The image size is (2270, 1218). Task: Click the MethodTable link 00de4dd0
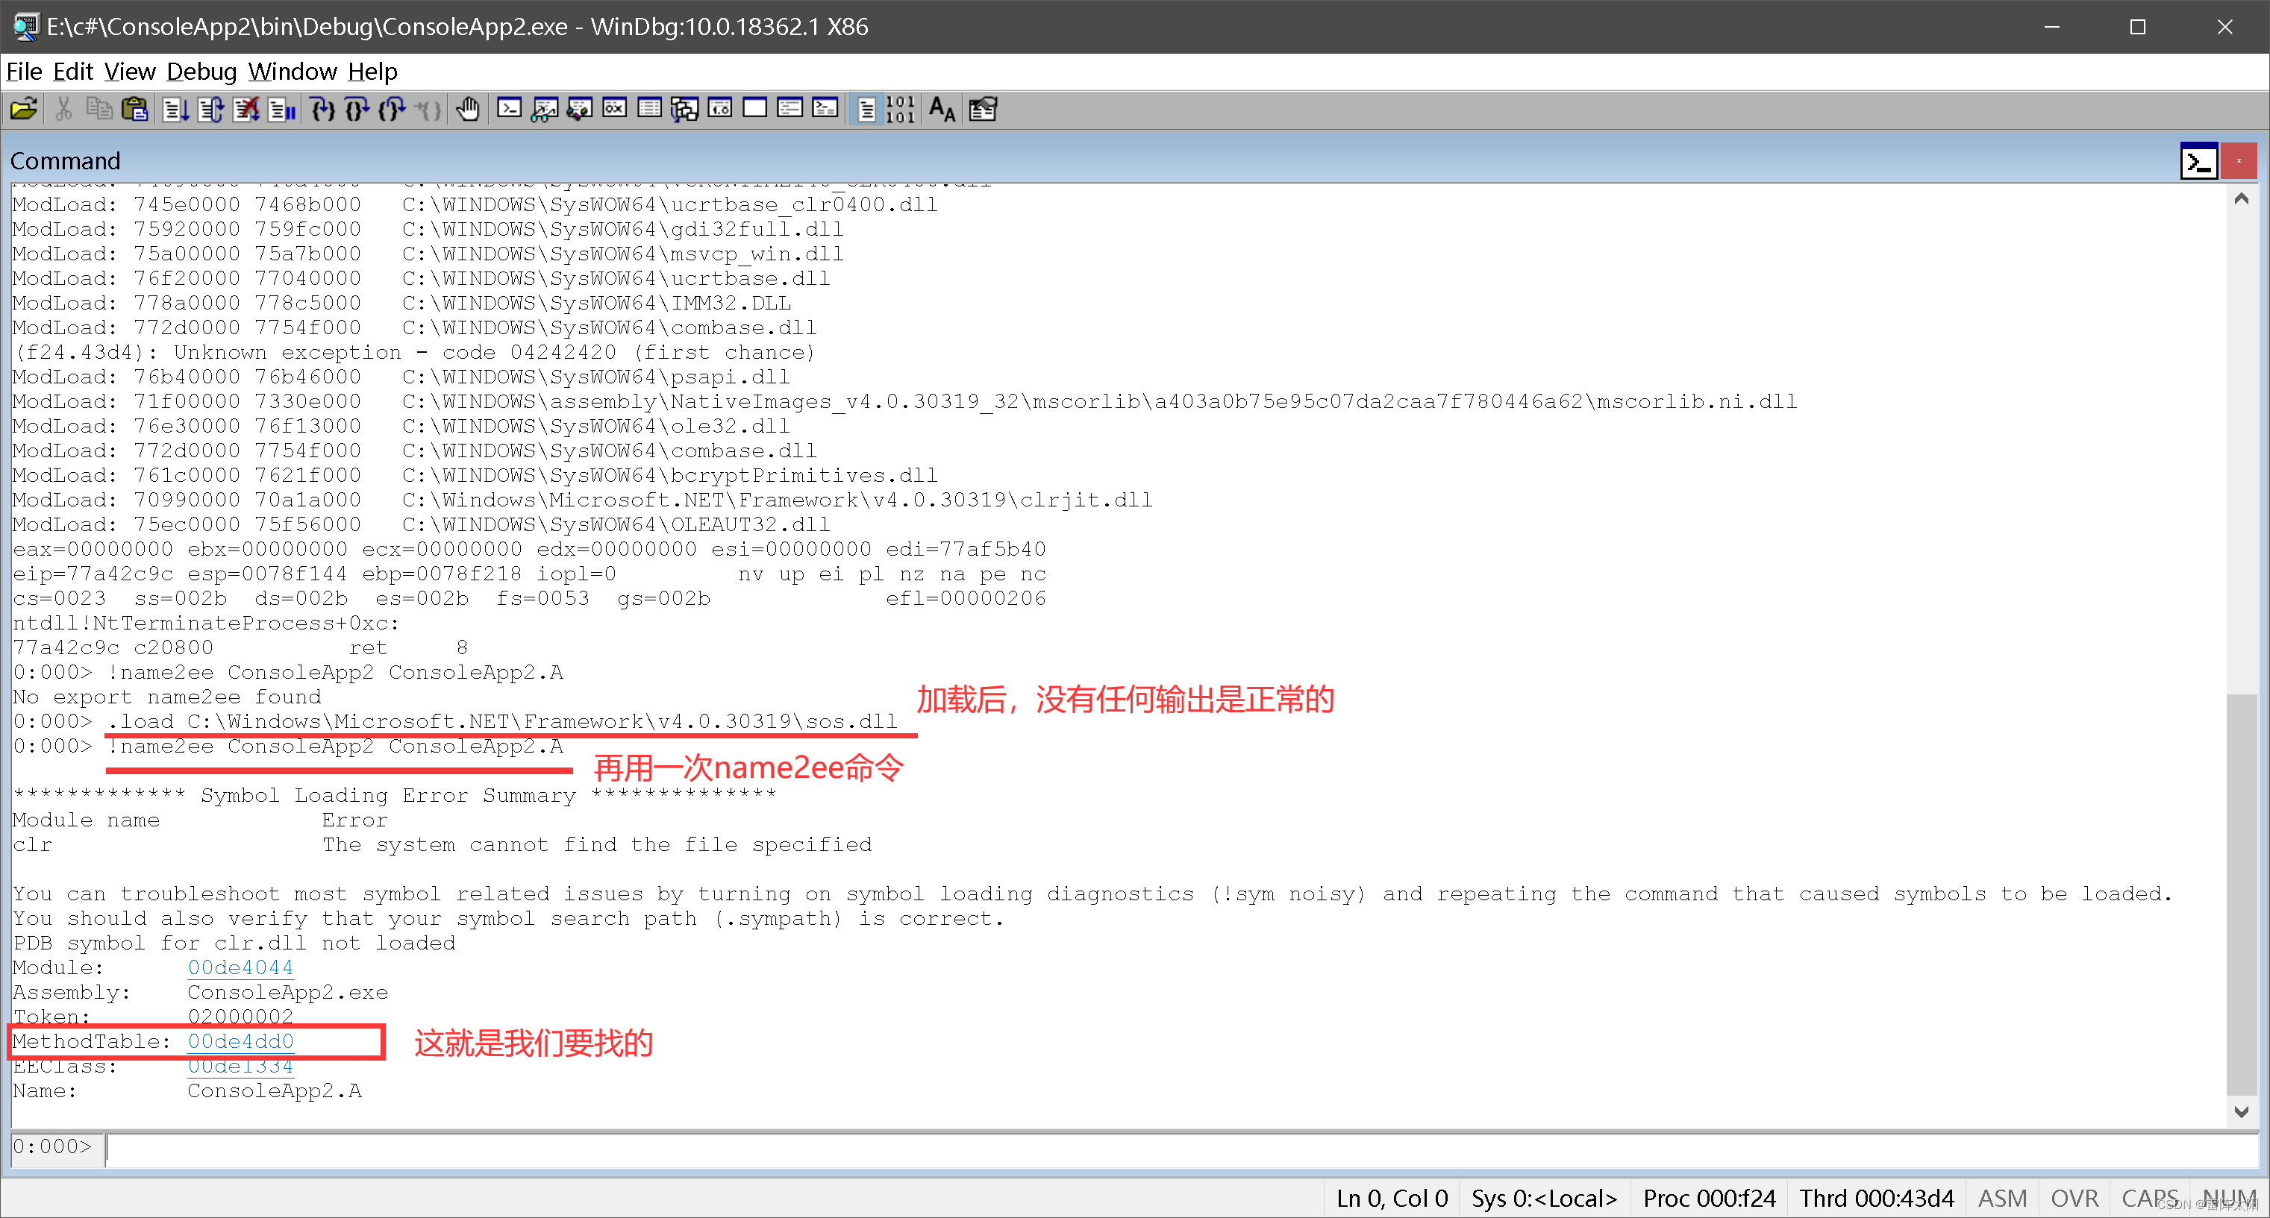tap(240, 1041)
